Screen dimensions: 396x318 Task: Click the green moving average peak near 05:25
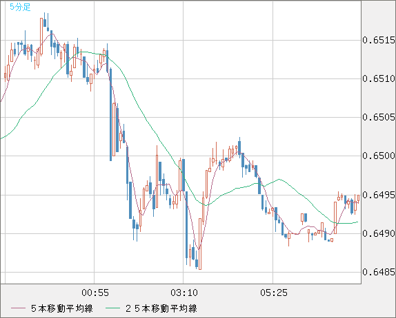279,179
